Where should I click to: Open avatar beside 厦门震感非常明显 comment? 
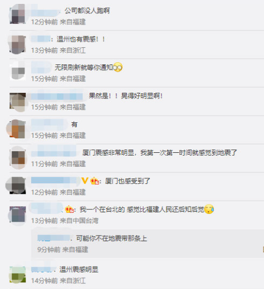18,158
